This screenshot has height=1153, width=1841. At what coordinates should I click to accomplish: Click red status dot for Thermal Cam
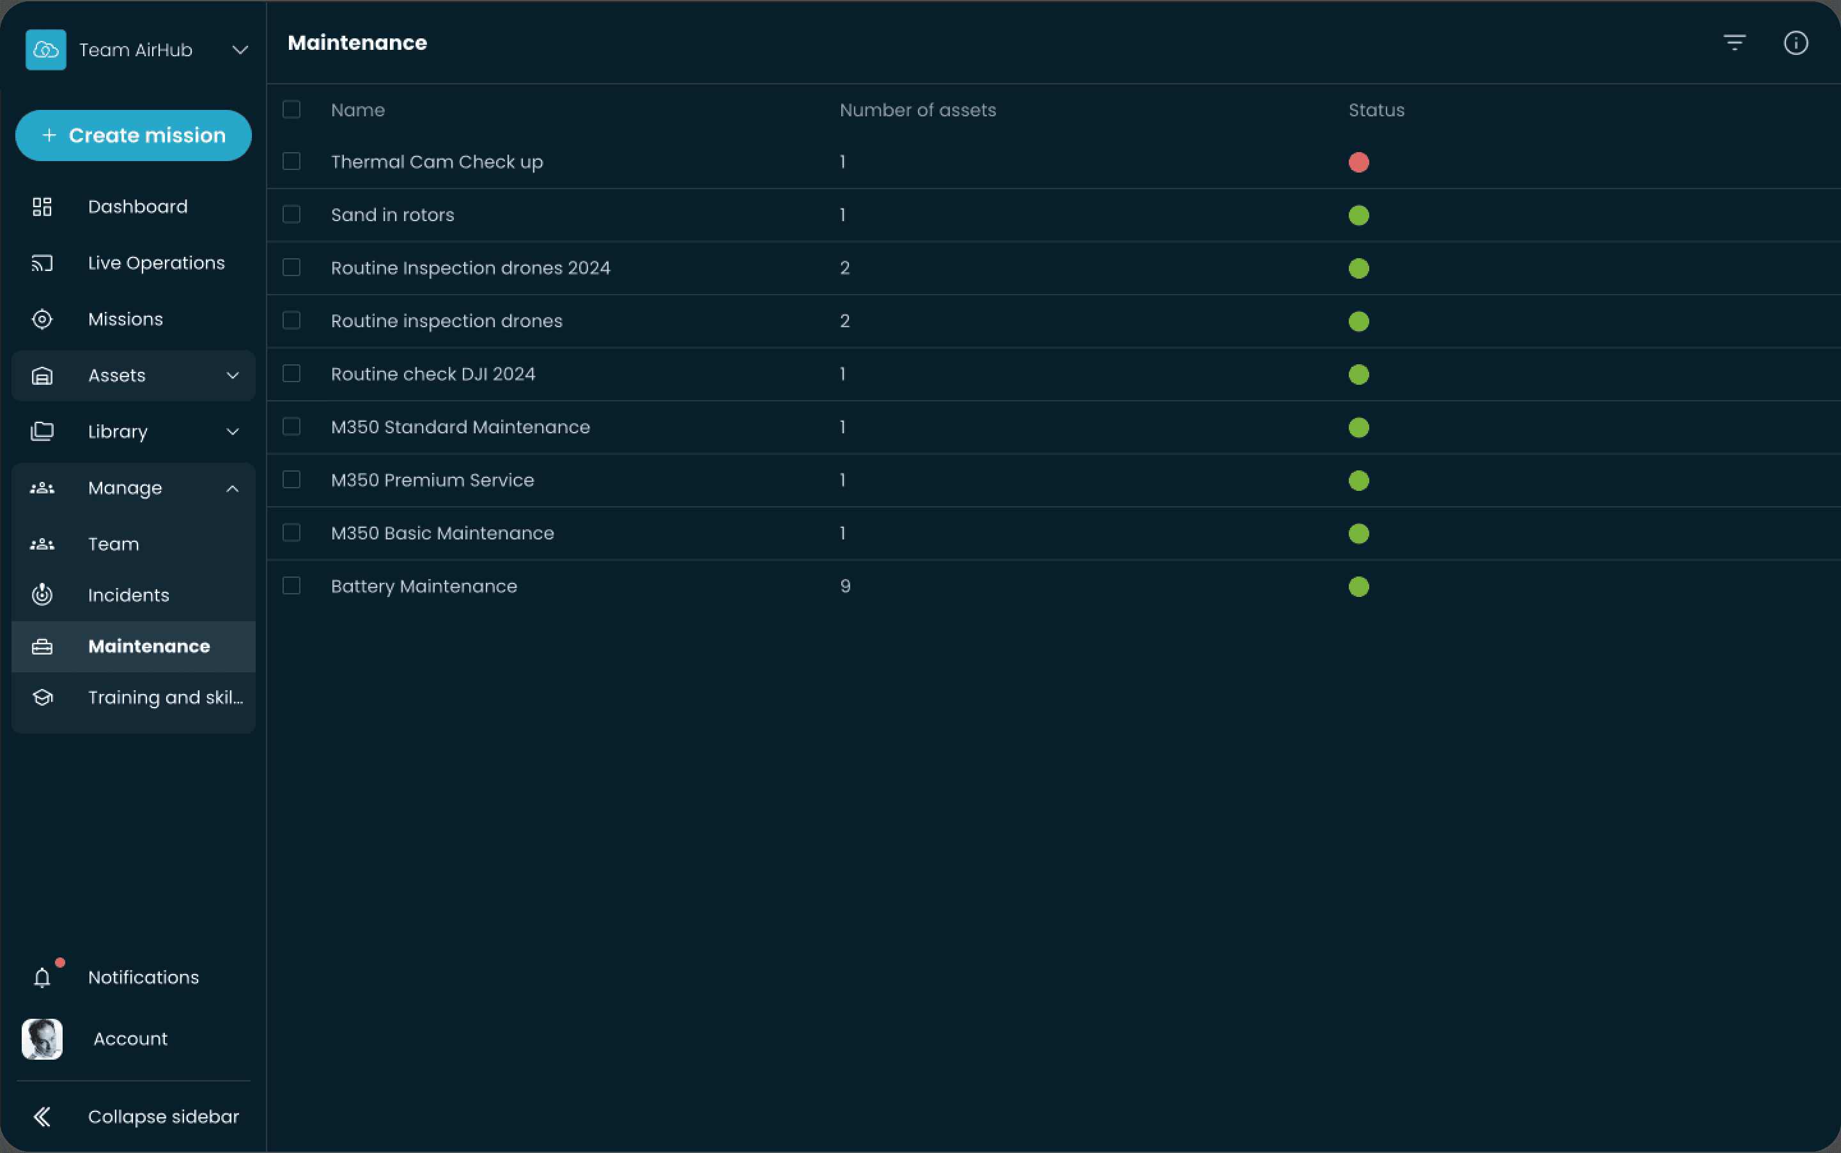point(1358,162)
